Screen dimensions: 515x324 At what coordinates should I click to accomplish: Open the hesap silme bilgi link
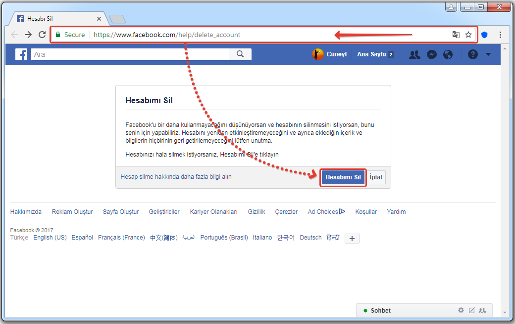(x=176, y=177)
